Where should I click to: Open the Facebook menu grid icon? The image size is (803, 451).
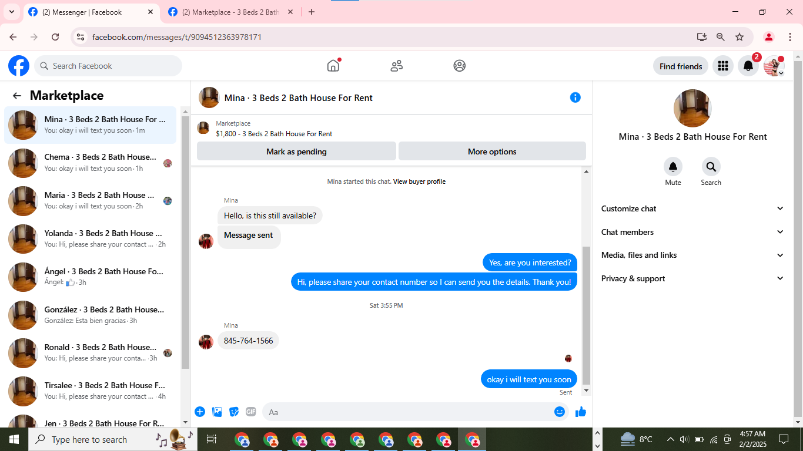(723, 66)
